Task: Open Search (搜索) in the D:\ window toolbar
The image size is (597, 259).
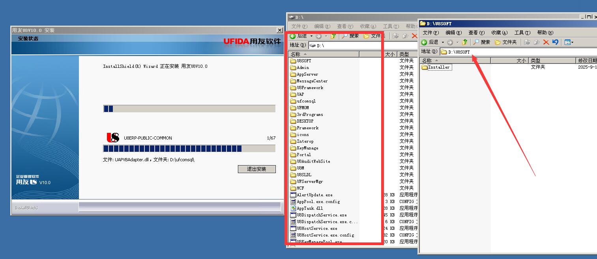Action: [x=350, y=36]
